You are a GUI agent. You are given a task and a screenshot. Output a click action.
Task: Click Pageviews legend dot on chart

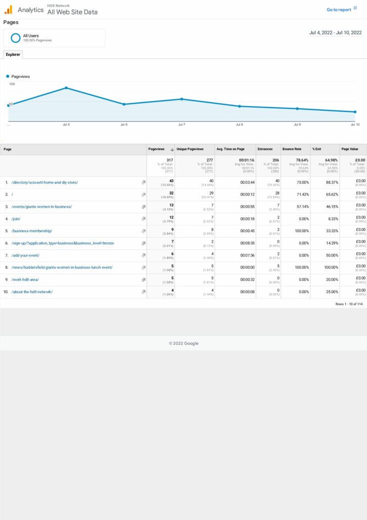8,77
